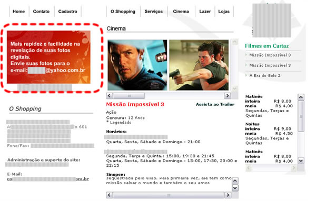The image size is (316, 201).
Task: Click left arrow of bottom synopsis scrollbar
Action: click(x=109, y=195)
